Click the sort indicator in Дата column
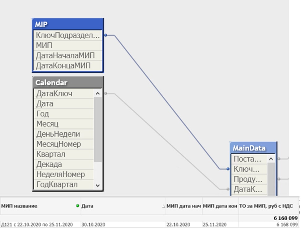301x229 pixels. (x=163, y=207)
